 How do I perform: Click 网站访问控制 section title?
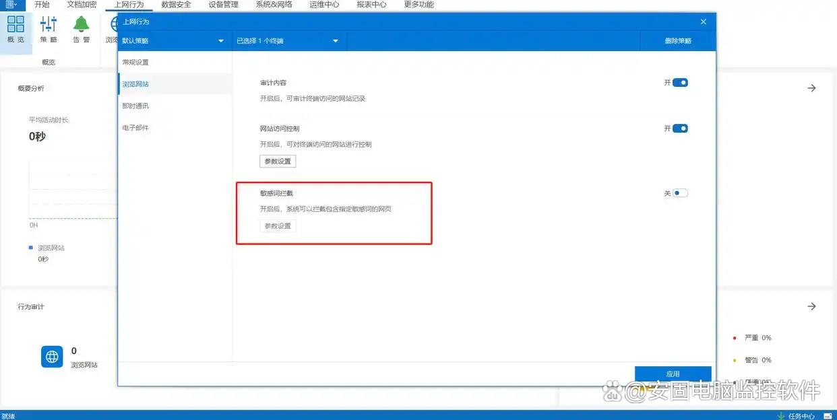(x=280, y=129)
